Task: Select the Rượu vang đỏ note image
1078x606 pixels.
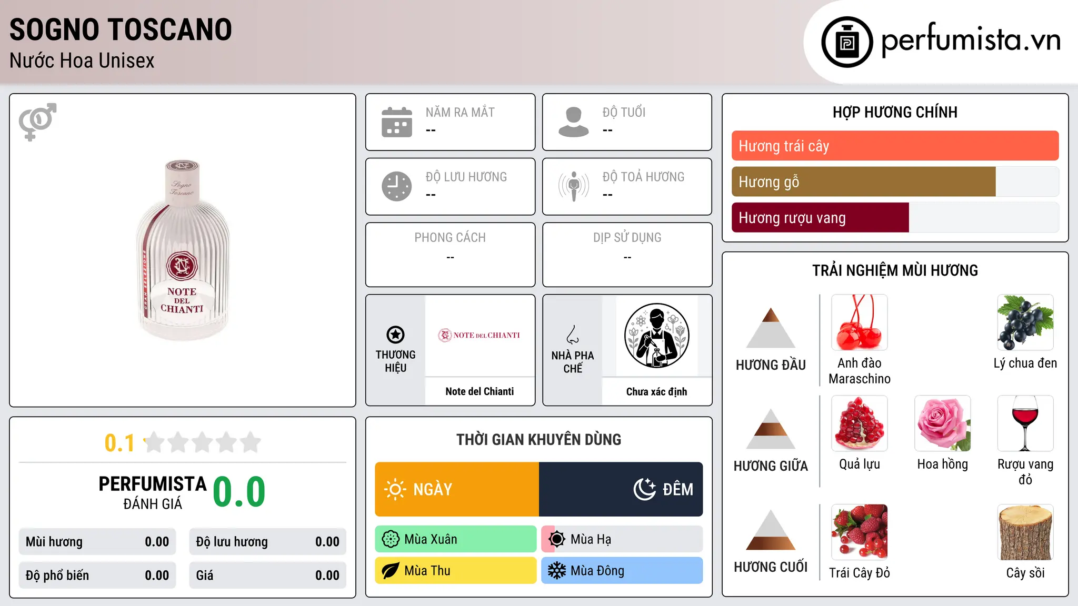Action: pos(1025,423)
